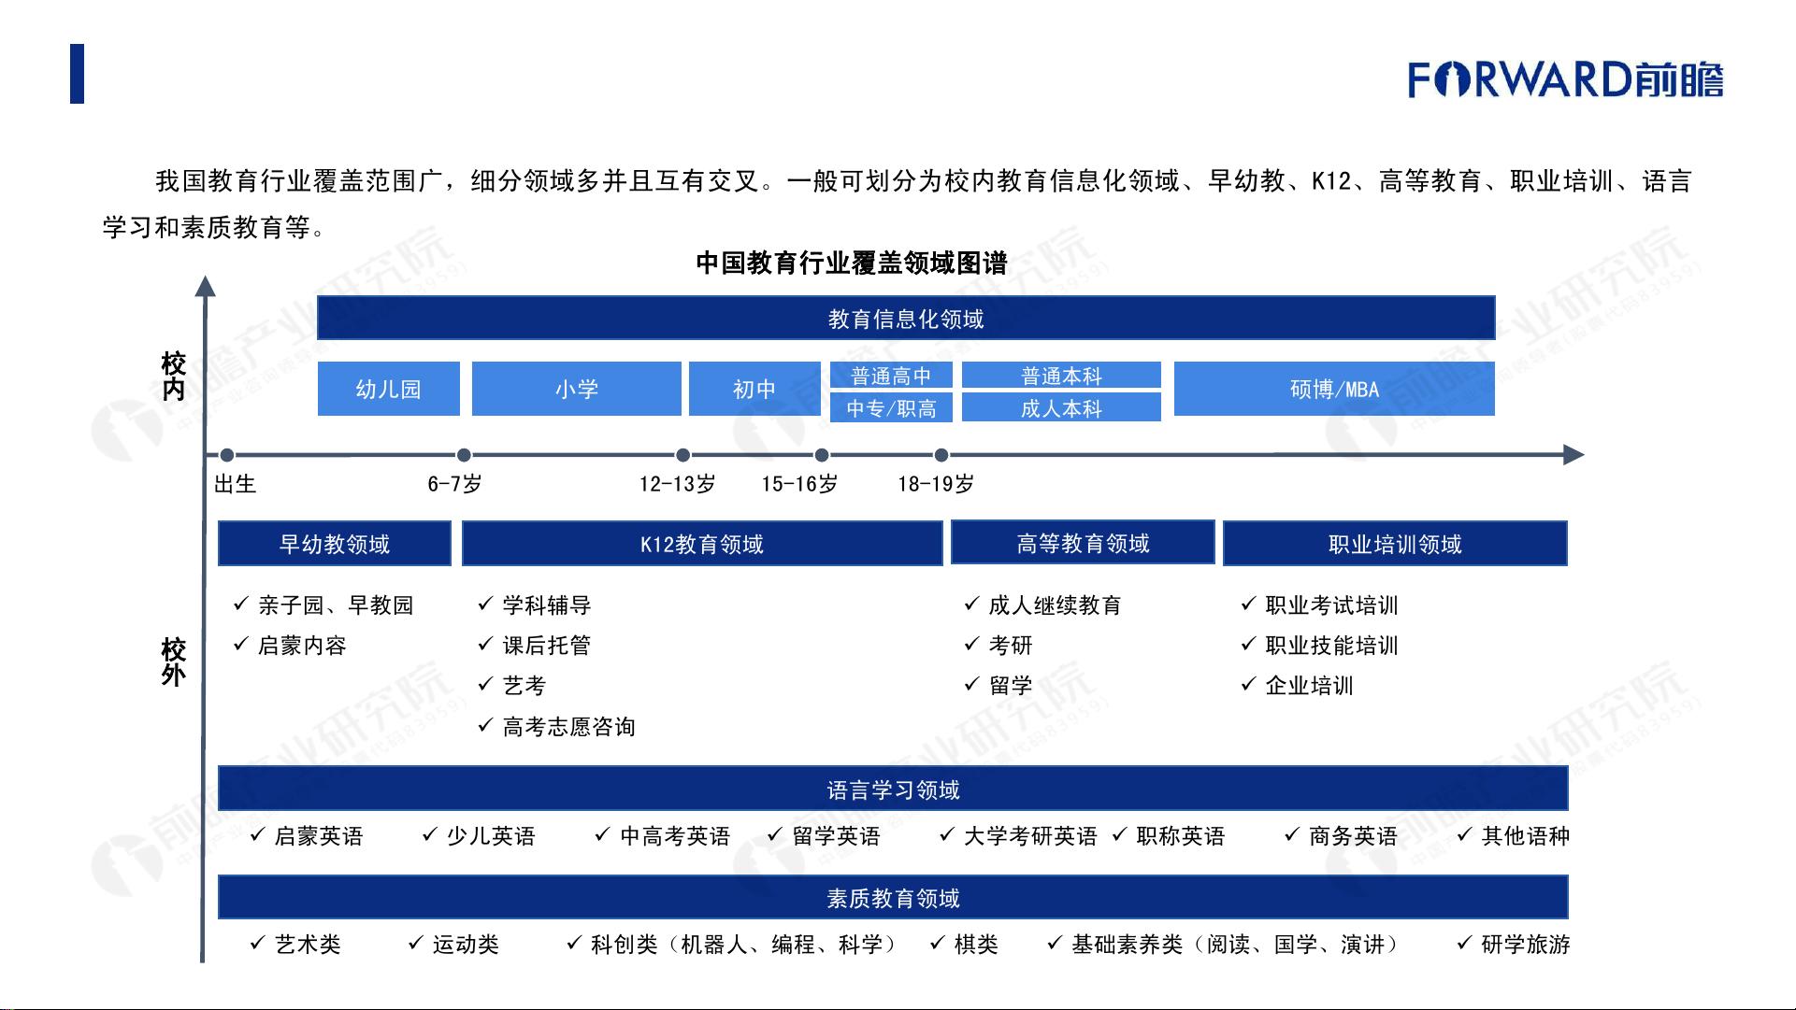Click checkmark beside 学科辅导
Screen dimensions: 1796x1010
coord(484,604)
